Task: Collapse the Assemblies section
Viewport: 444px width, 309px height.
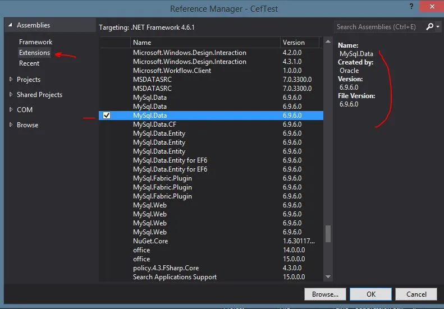Action: click(10, 25)
